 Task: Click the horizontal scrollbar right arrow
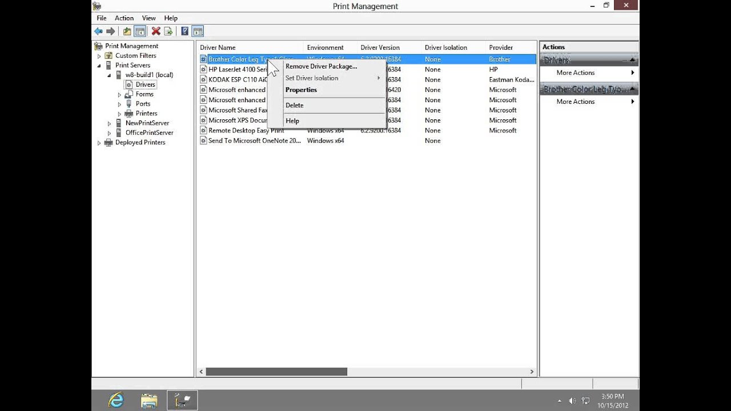tap(532, 372)
